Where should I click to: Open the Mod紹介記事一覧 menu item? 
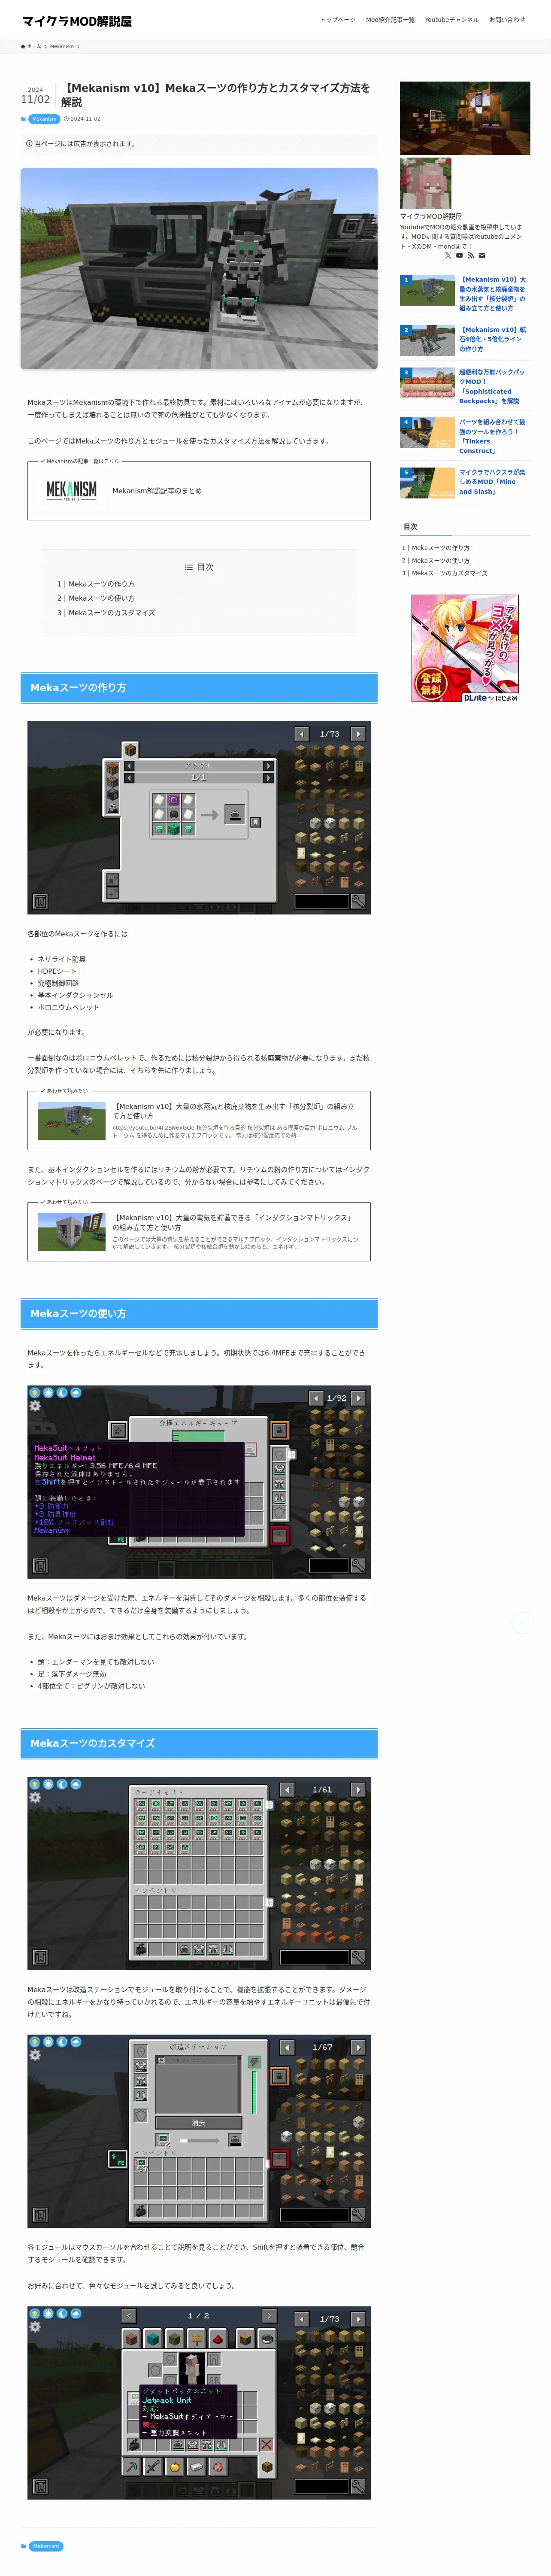390,20
